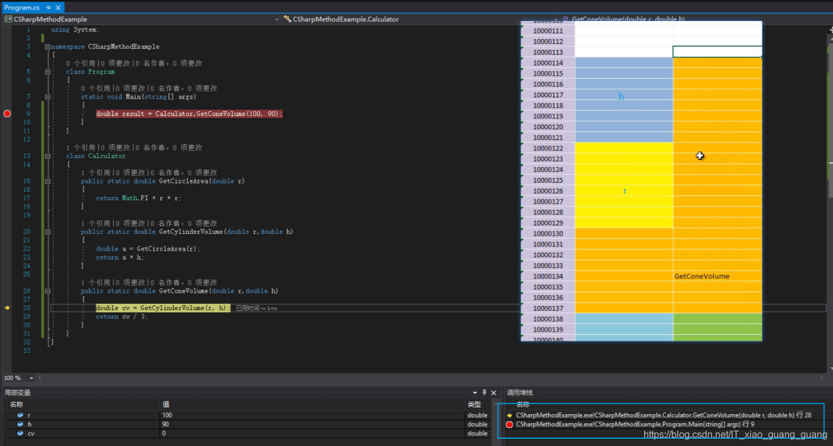Select spreadsheet row header 10000130
This screenshot has width=833, height=446.
coord(548,234)
